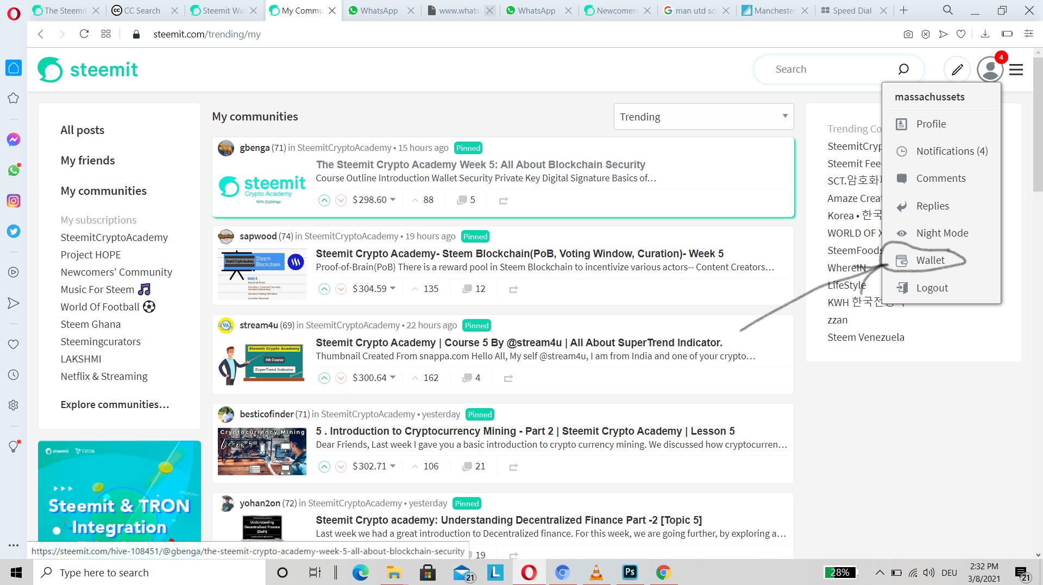Upvote sapwood's Steem Blockchain PoB post

point(324,289)
